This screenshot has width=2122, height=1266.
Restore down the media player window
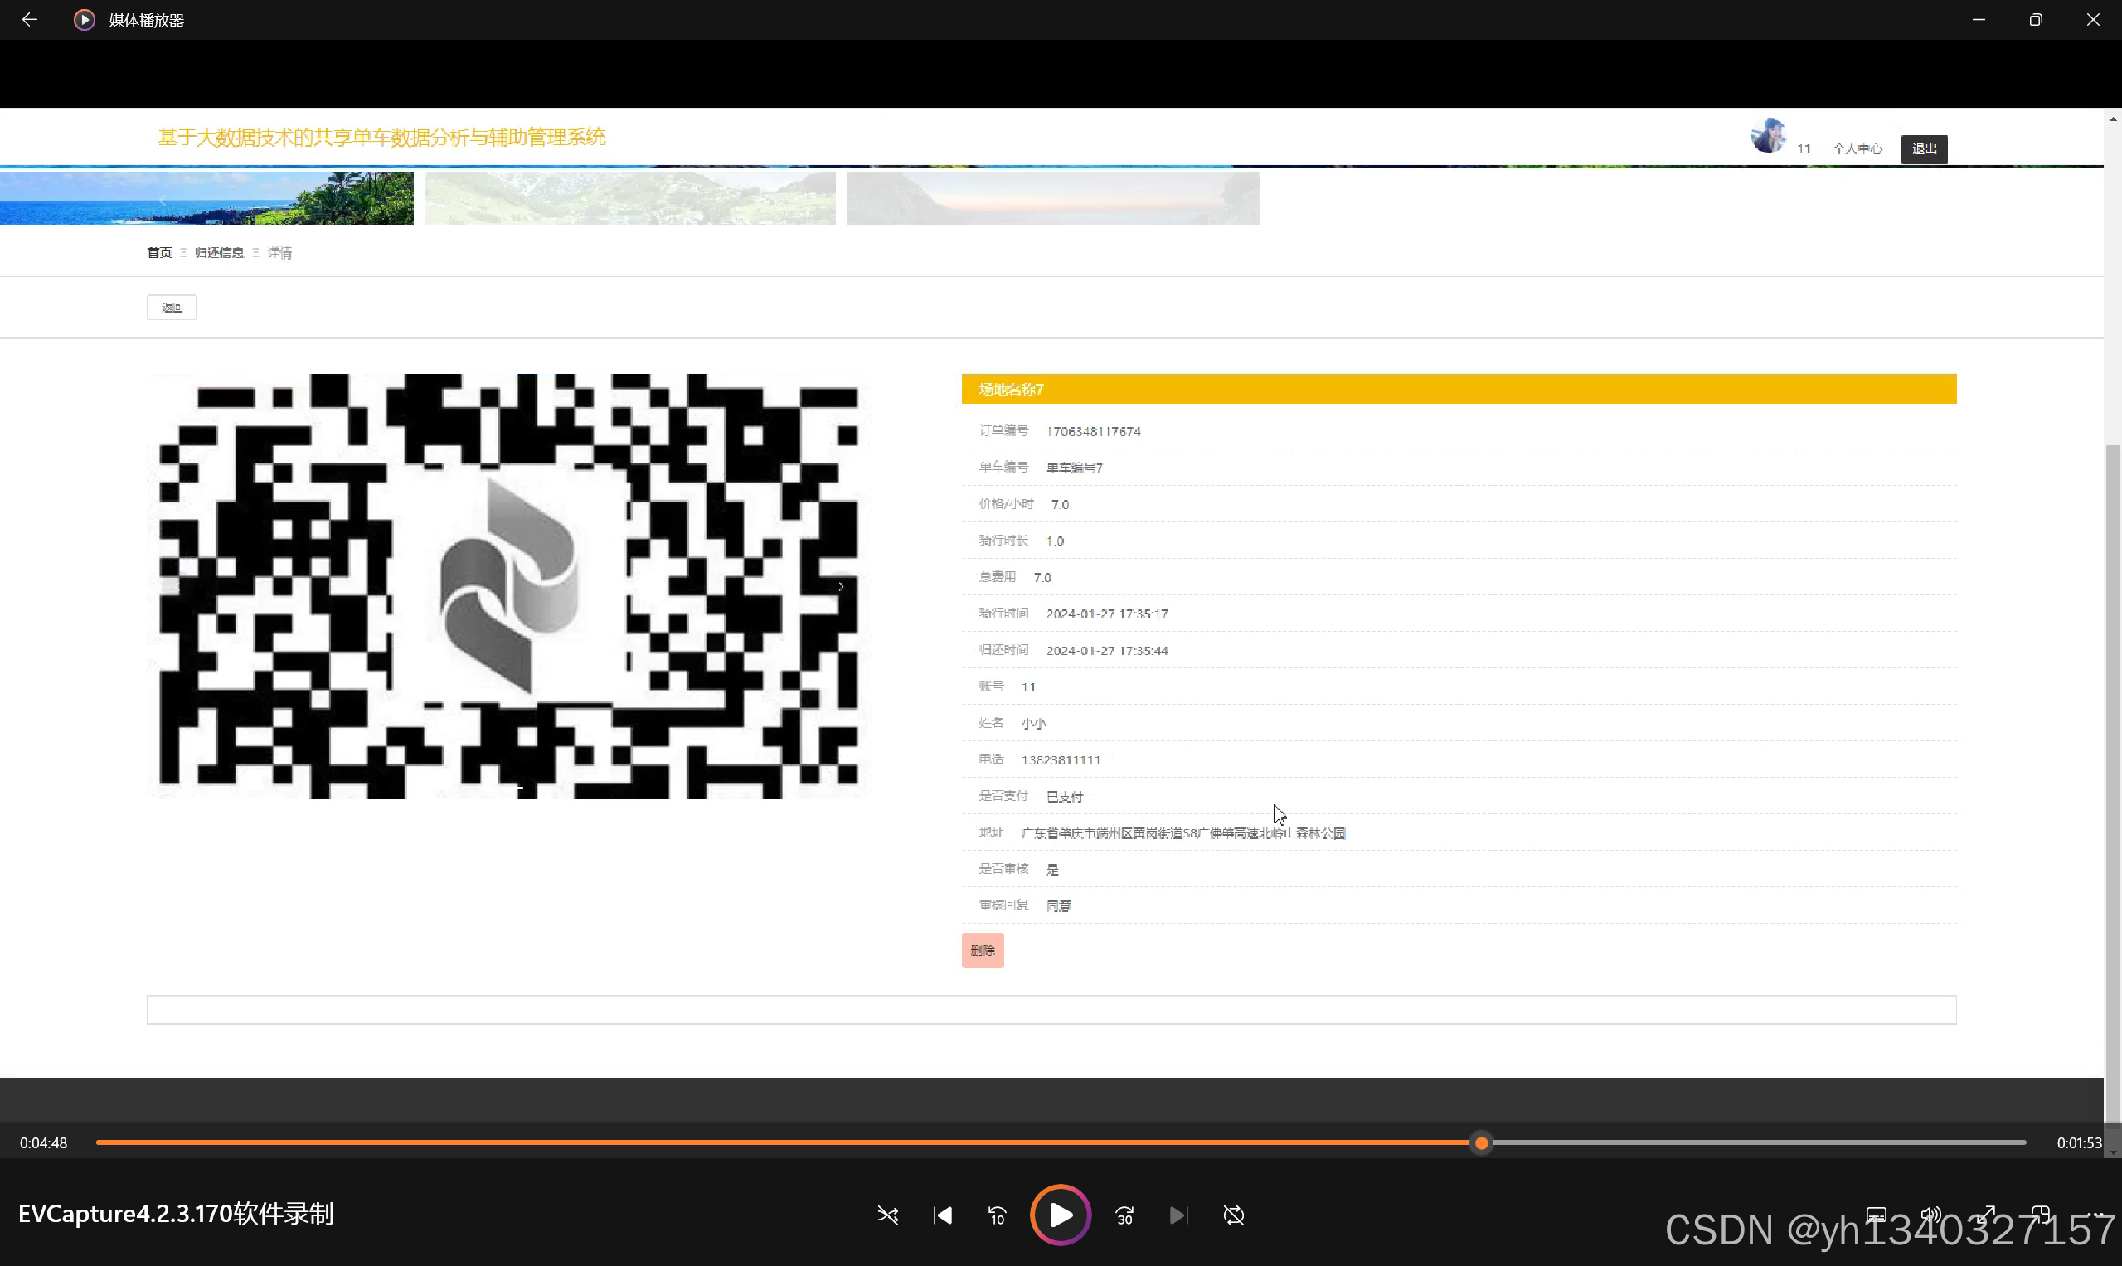point(2036,20)
